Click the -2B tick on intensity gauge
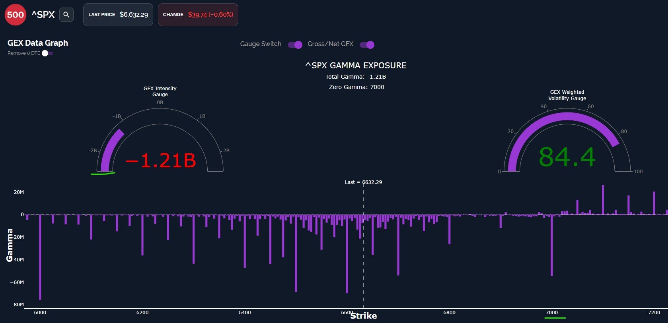Viewport: 668px width, 323px height. pyautogui.click(x=93, y=151)
